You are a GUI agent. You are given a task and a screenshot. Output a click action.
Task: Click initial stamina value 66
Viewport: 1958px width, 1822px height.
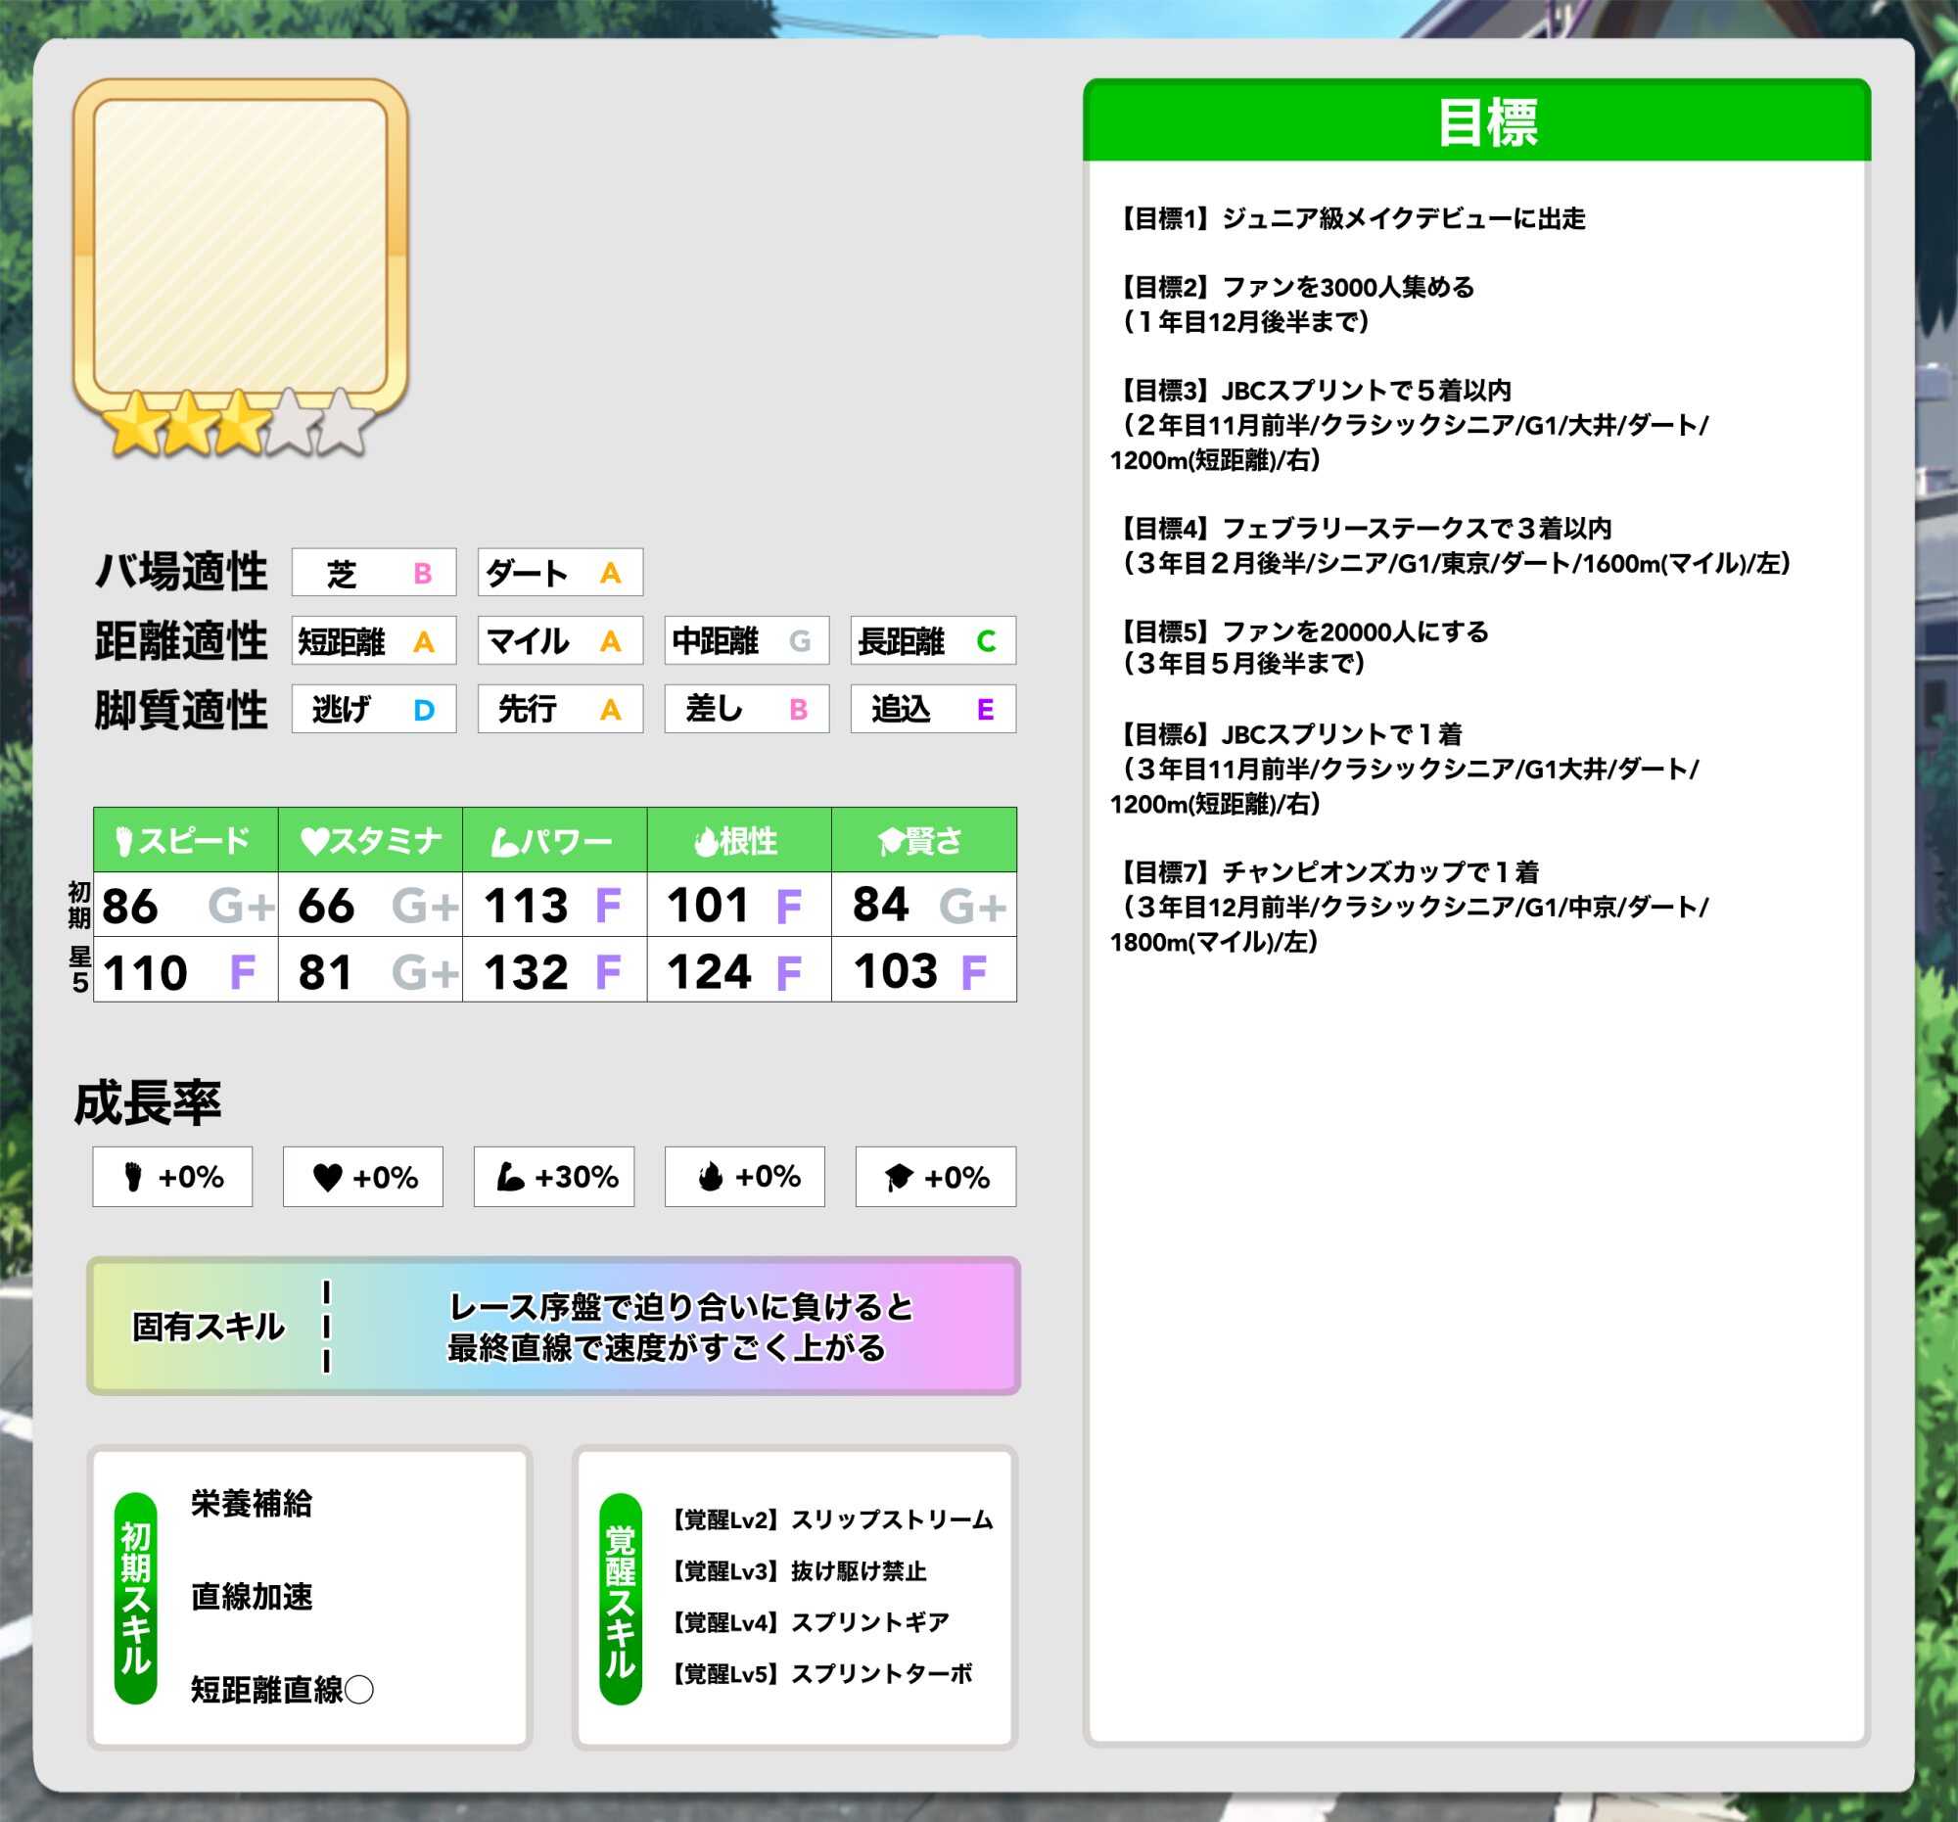point(326,906)
